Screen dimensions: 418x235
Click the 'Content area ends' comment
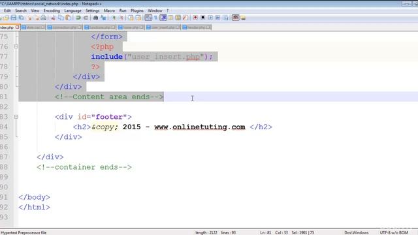[109, 97]
